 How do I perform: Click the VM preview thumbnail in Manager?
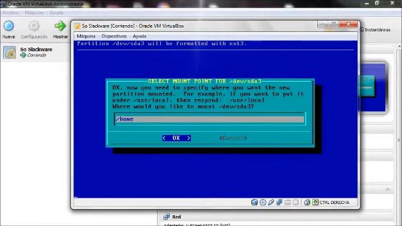(374, 87)
